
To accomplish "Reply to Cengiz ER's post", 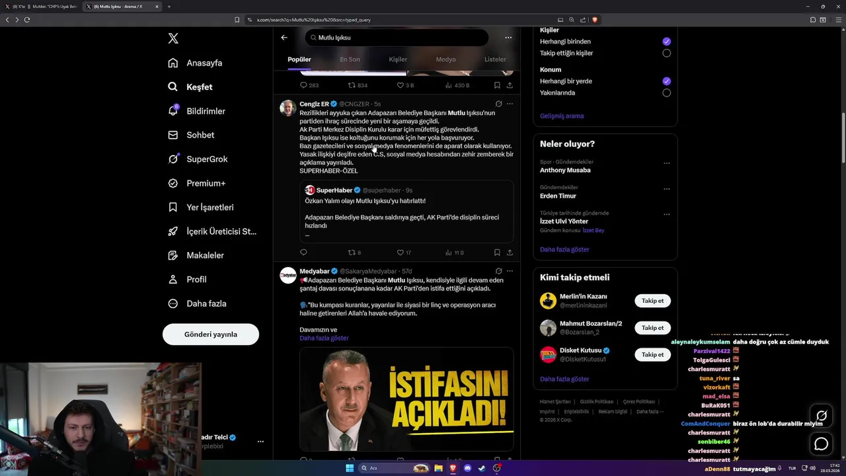I will pyautogui.click(x=303, y=253).
